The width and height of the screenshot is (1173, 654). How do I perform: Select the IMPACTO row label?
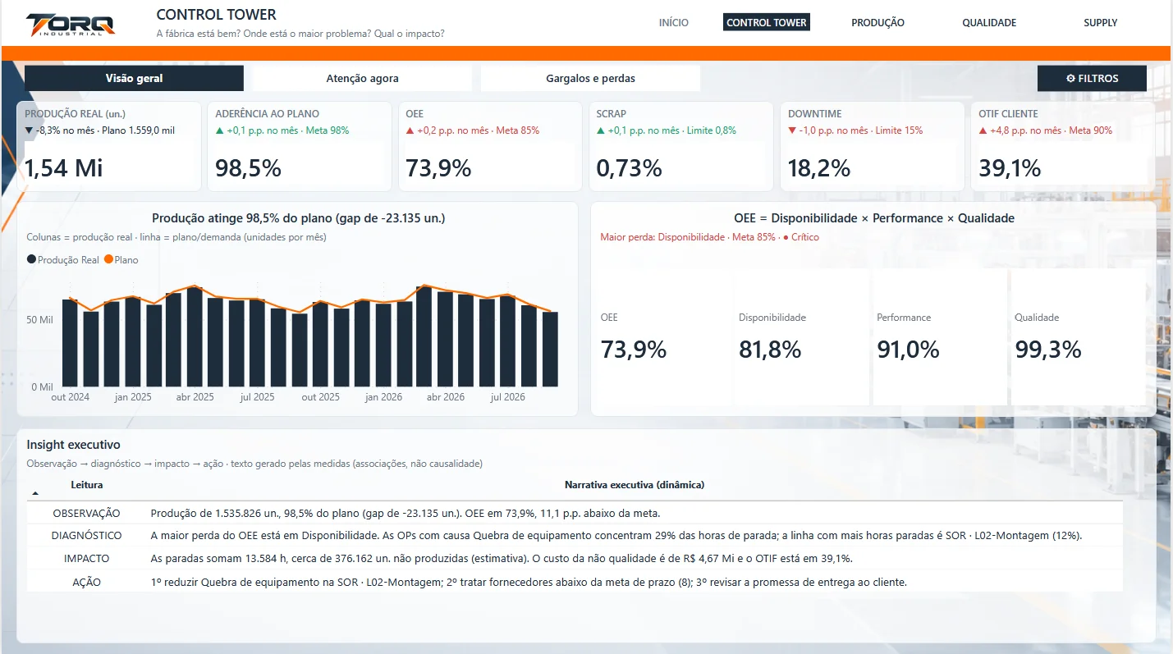point(86,559)
